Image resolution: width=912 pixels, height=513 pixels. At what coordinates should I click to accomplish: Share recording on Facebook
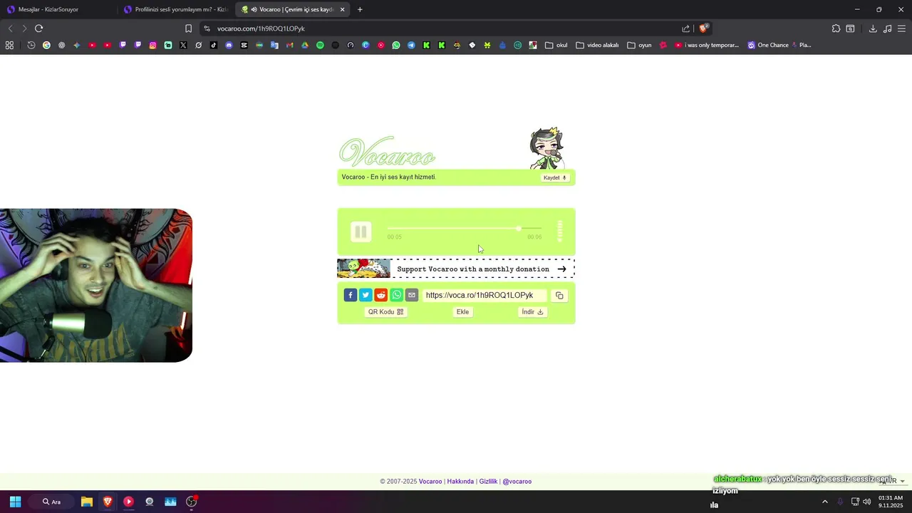[x=350, y=295]
